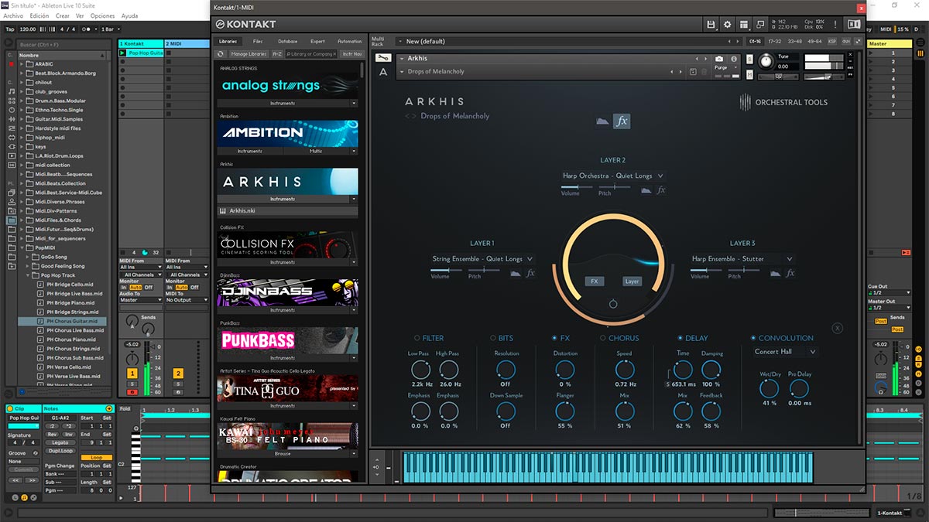Enable the BITS effect

click(x=493, y=338)
